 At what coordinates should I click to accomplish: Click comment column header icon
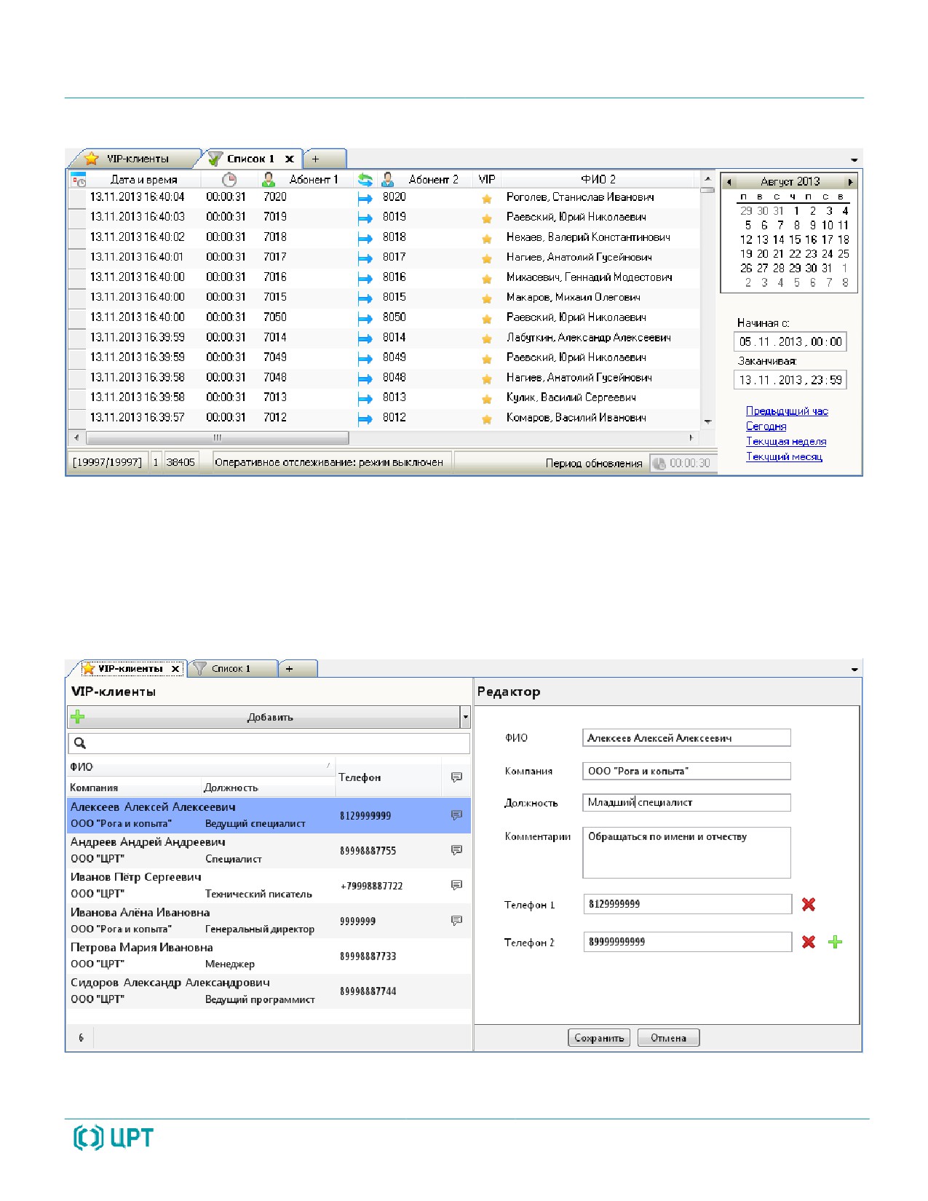(456, 777)
